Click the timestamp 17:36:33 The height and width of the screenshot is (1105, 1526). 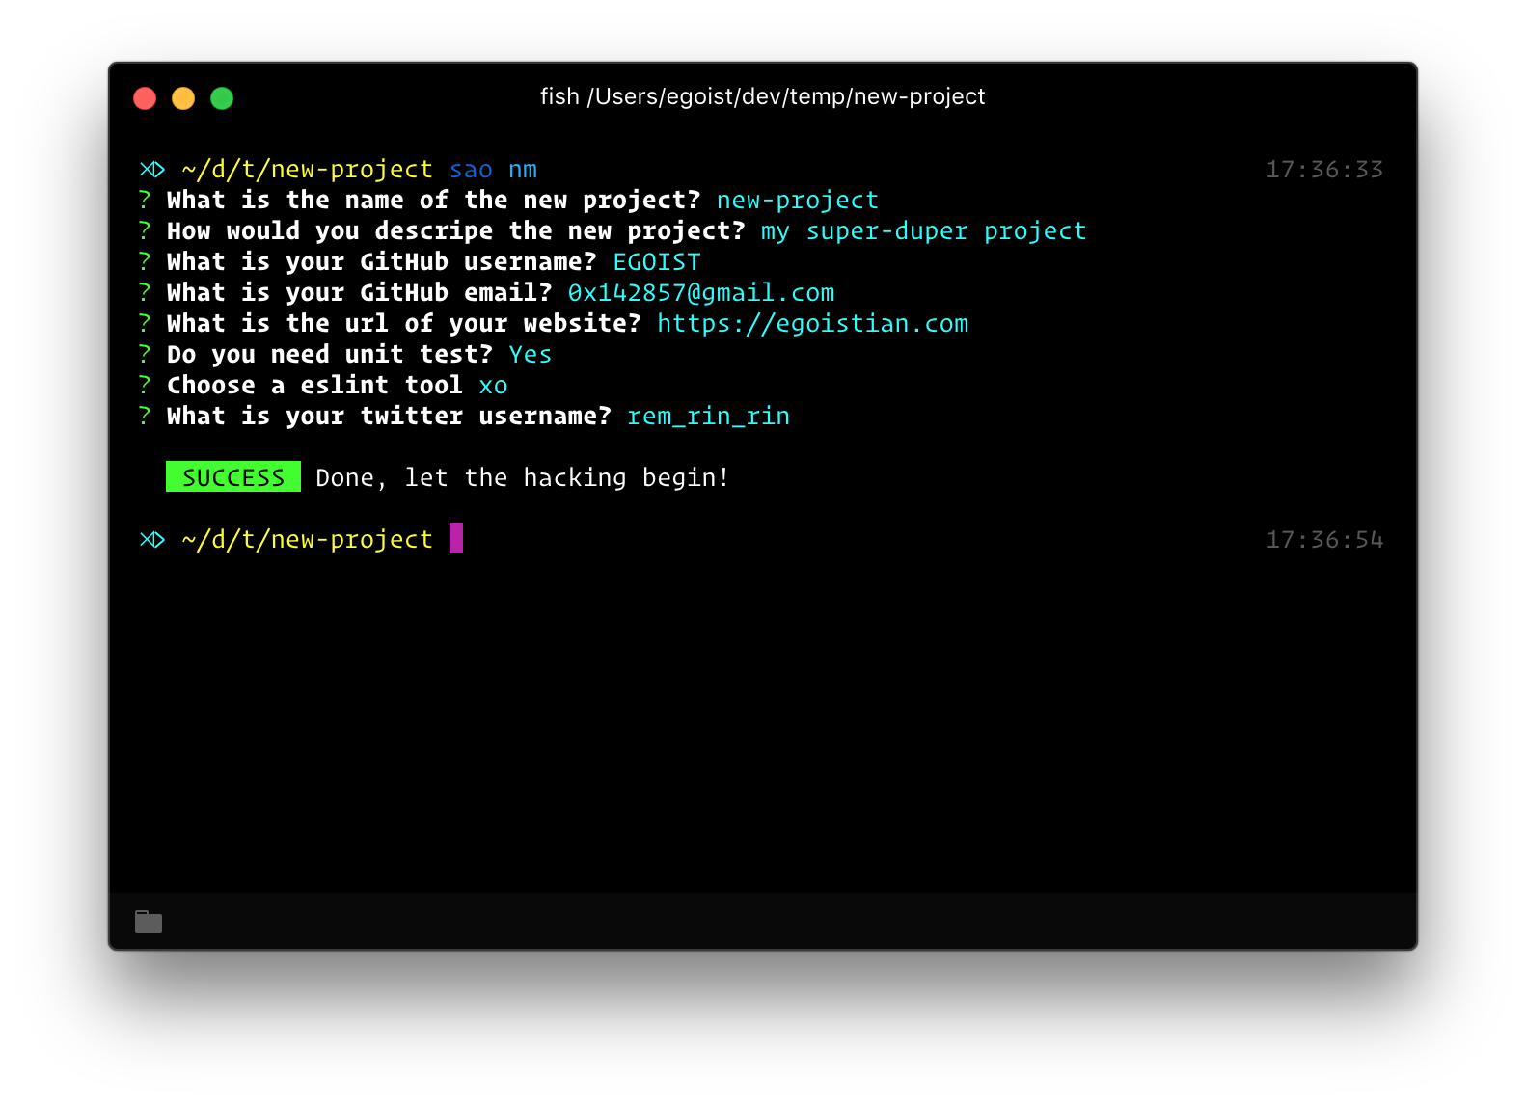click(1324, 170)
